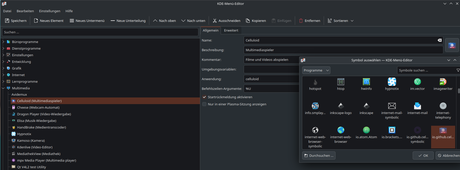
Task: Select HandBrake (Medientranscoder) entry
Action: click(41, 127)
